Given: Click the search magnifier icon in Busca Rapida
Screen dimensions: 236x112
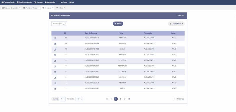Looking at the screenshot, I should [64, 24].
